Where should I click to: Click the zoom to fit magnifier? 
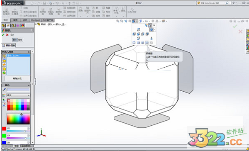coord(118,21)
